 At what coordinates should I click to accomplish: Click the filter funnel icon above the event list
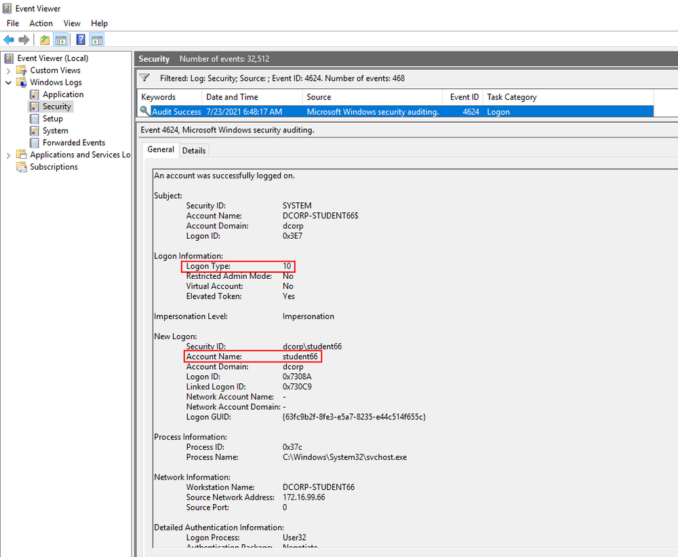pyautogui.click(x=144, y=78)
